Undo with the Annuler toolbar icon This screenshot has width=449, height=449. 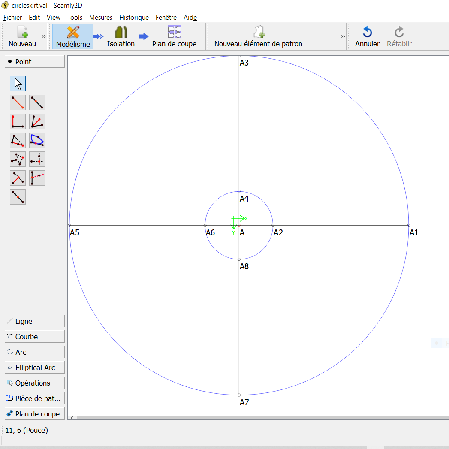tap(367, 36)
